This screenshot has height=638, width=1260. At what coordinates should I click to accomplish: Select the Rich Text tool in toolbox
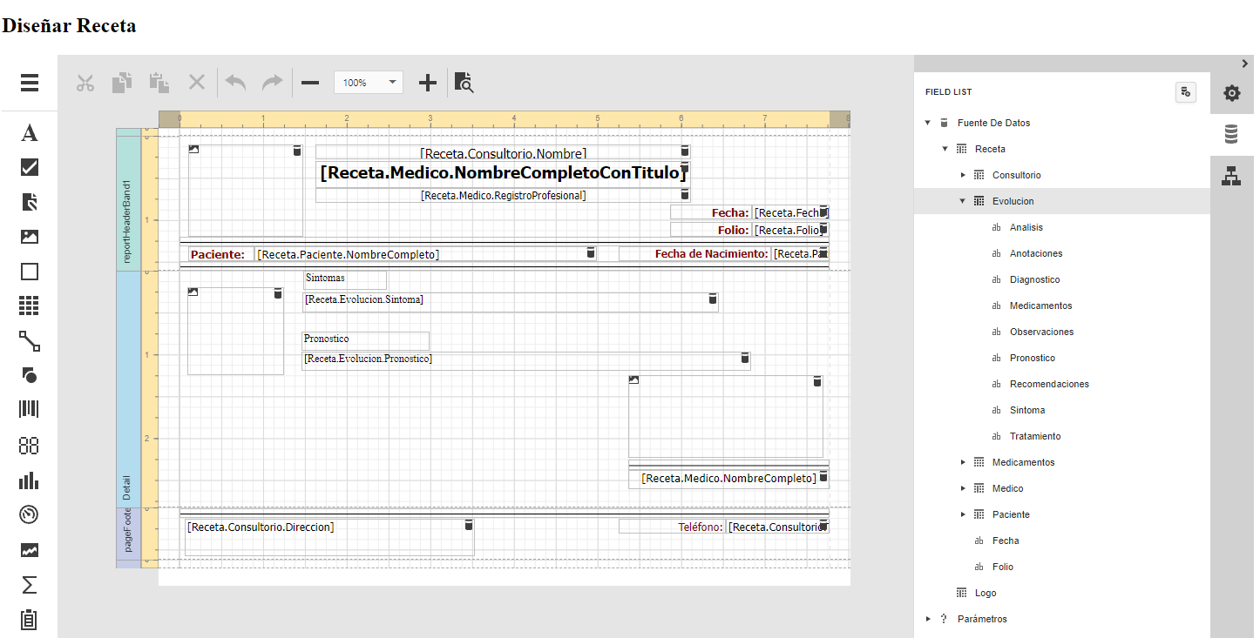[30, 202]
